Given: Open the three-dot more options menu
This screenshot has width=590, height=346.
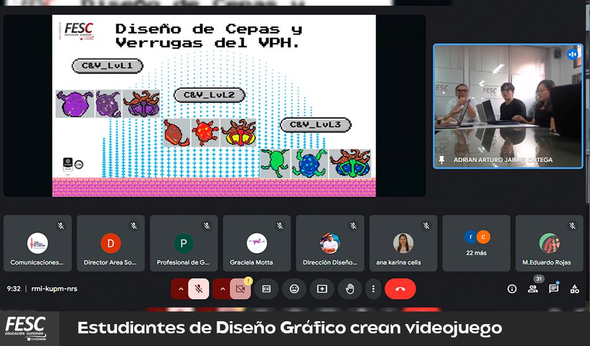Looking at the screenshot, I should [x=374, y=289].
